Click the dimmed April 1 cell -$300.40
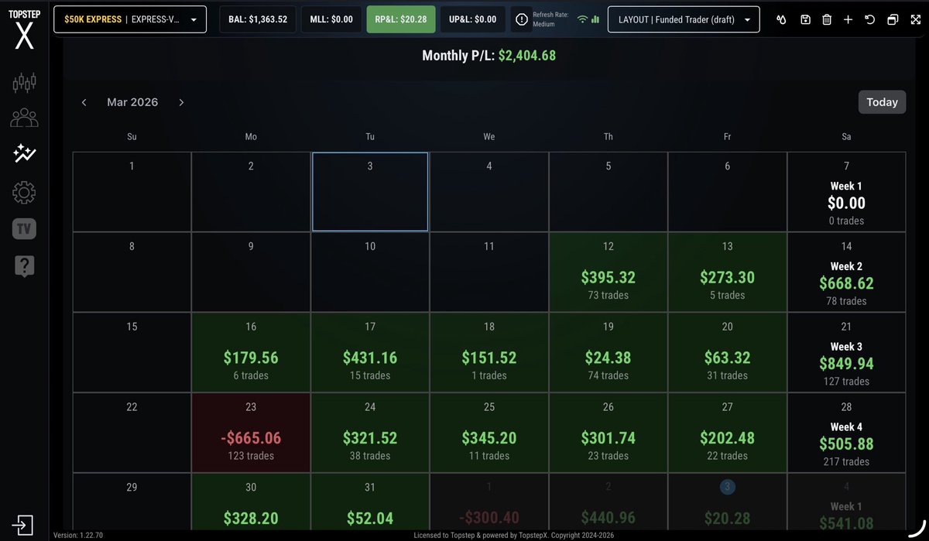Image resolution: width=929 pixels, height=541 pixels. click(x=489, y=503)
